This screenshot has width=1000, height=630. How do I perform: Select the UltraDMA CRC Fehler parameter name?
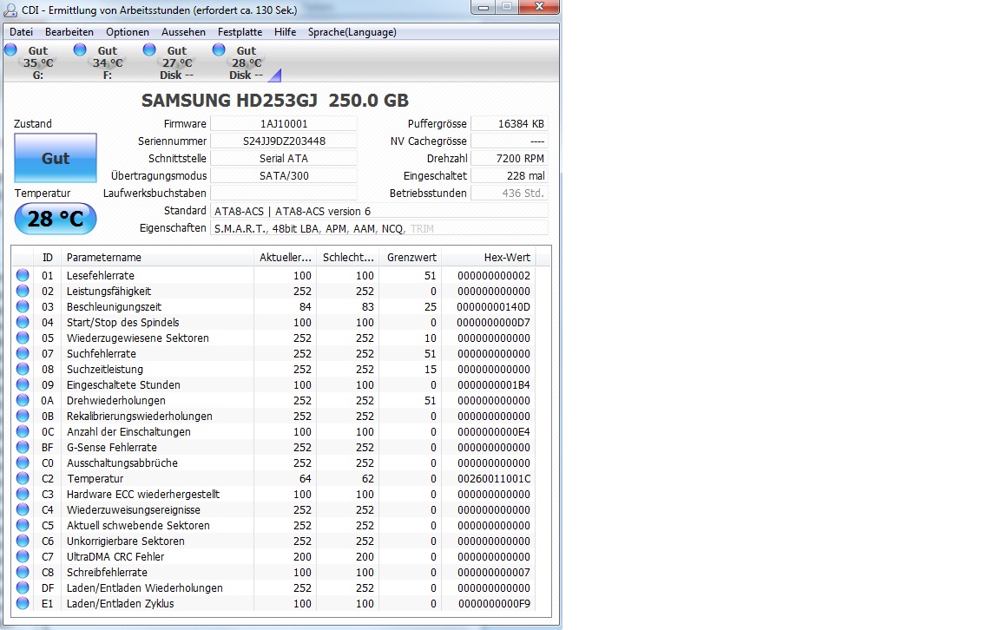[x=115, y=556]
